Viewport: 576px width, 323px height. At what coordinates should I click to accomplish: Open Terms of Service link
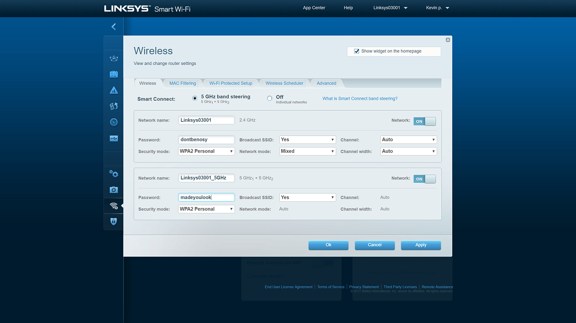click(331, 287)
